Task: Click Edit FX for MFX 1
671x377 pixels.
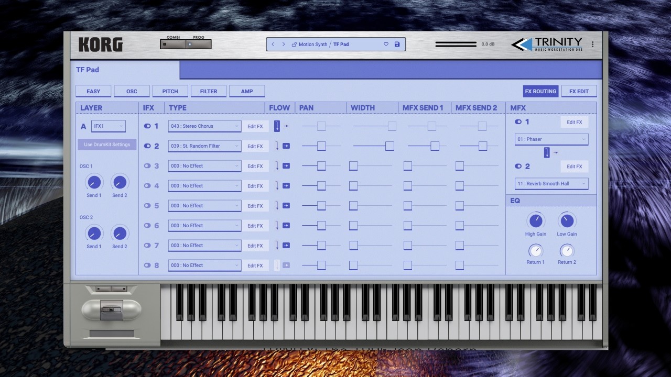Action: coord(575,122)
